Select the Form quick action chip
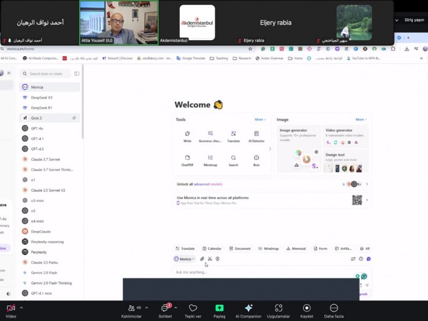 [320, 248]
